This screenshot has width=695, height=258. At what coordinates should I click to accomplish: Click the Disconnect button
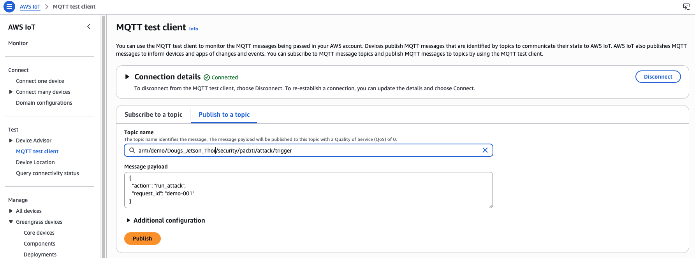click(658, 77)
